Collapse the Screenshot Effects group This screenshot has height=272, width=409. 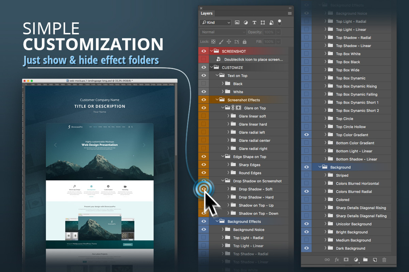(x=217, y=100)
